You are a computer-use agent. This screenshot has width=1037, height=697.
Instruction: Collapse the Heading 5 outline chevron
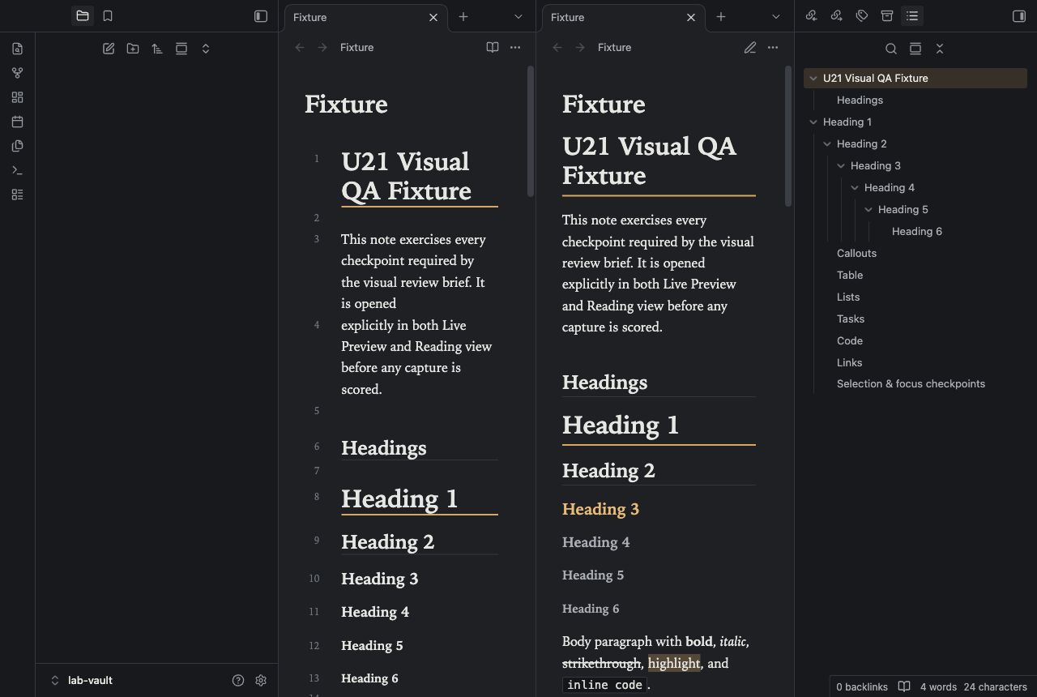point(868,209)
